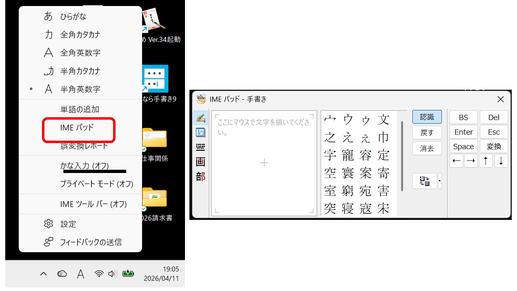The height and width of the screenshot is (291, 517).
Task: Click the Wi-Fi icon in the system tray
Action: point(99,274)
